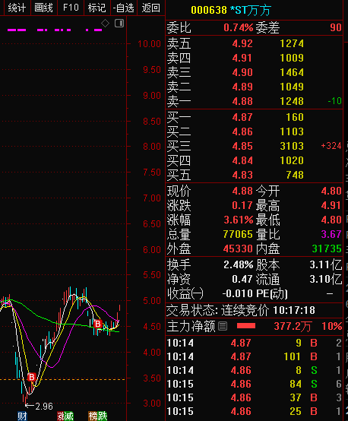The image size is (348, 421).
Task: Click stock title 000638 *ST万方
Action: click(231, 10)
